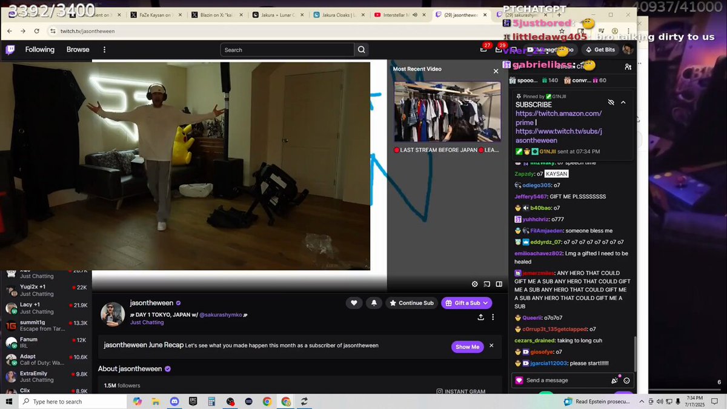The image size is (727, 409).
Task: Click the Browse menu item
Action: [x=78, y=50]
